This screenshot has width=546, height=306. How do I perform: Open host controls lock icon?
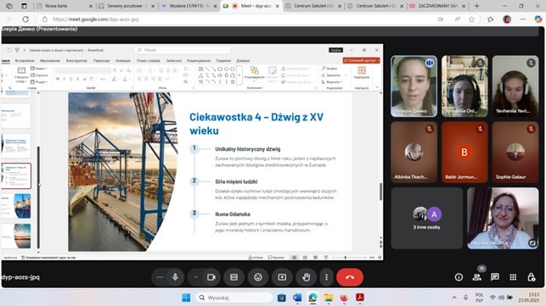[531, 277]
